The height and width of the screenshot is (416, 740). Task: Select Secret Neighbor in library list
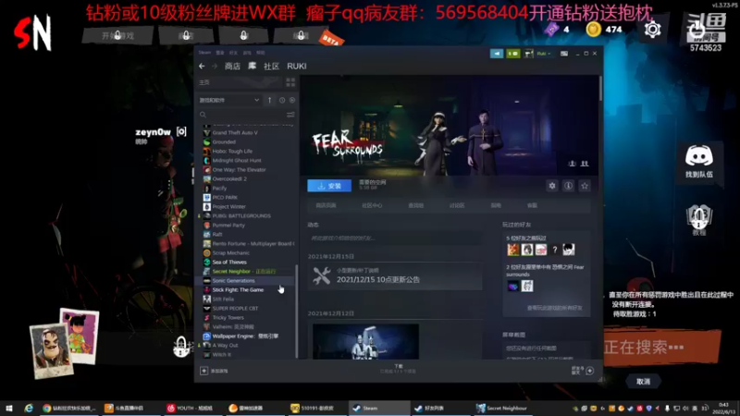[x=246, y=272]
